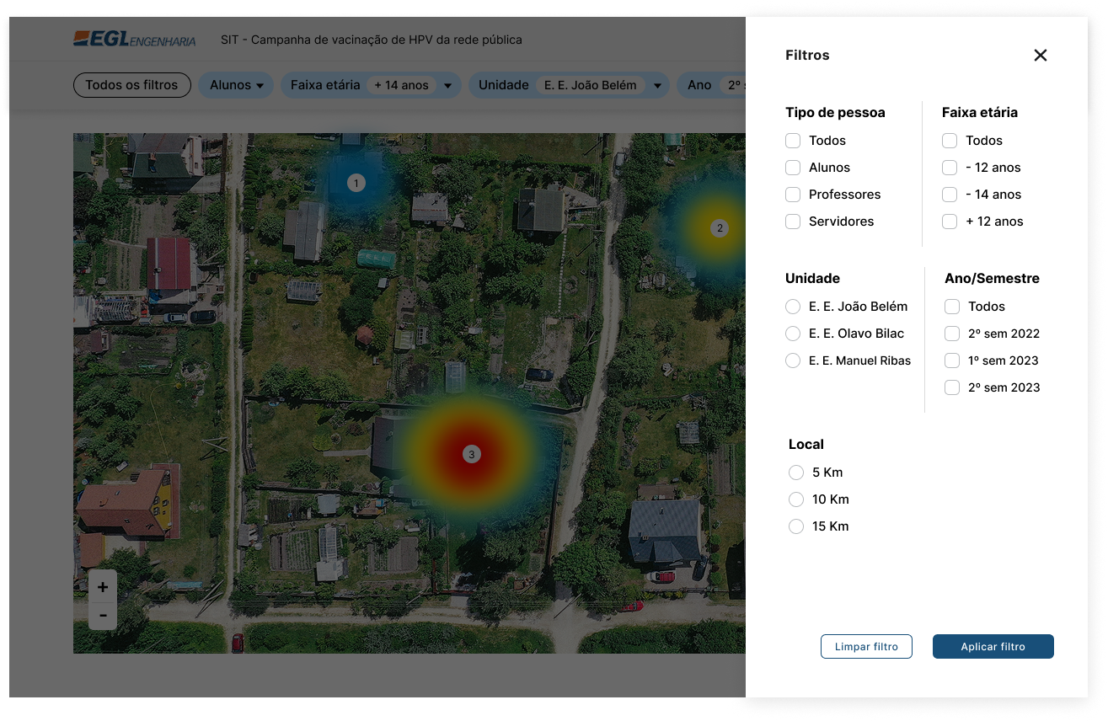Open the Unidade dropdown arrow
This screenshot has height=721, width=1108.
657,86
